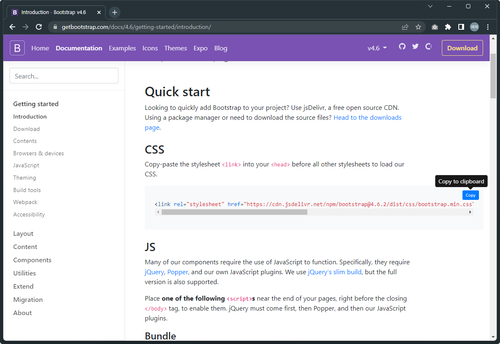Open Build tools in sidebar

pos(27,190)
